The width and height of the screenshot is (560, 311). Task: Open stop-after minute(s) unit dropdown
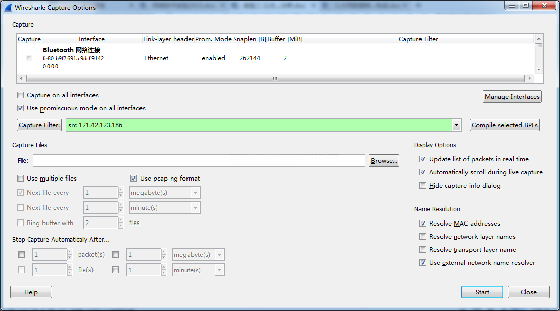pos(219,270)
